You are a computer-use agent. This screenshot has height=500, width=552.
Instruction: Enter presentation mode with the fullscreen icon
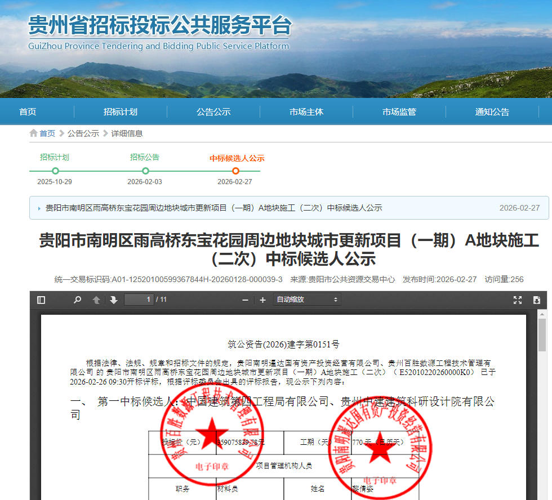[x=518, y=299]
